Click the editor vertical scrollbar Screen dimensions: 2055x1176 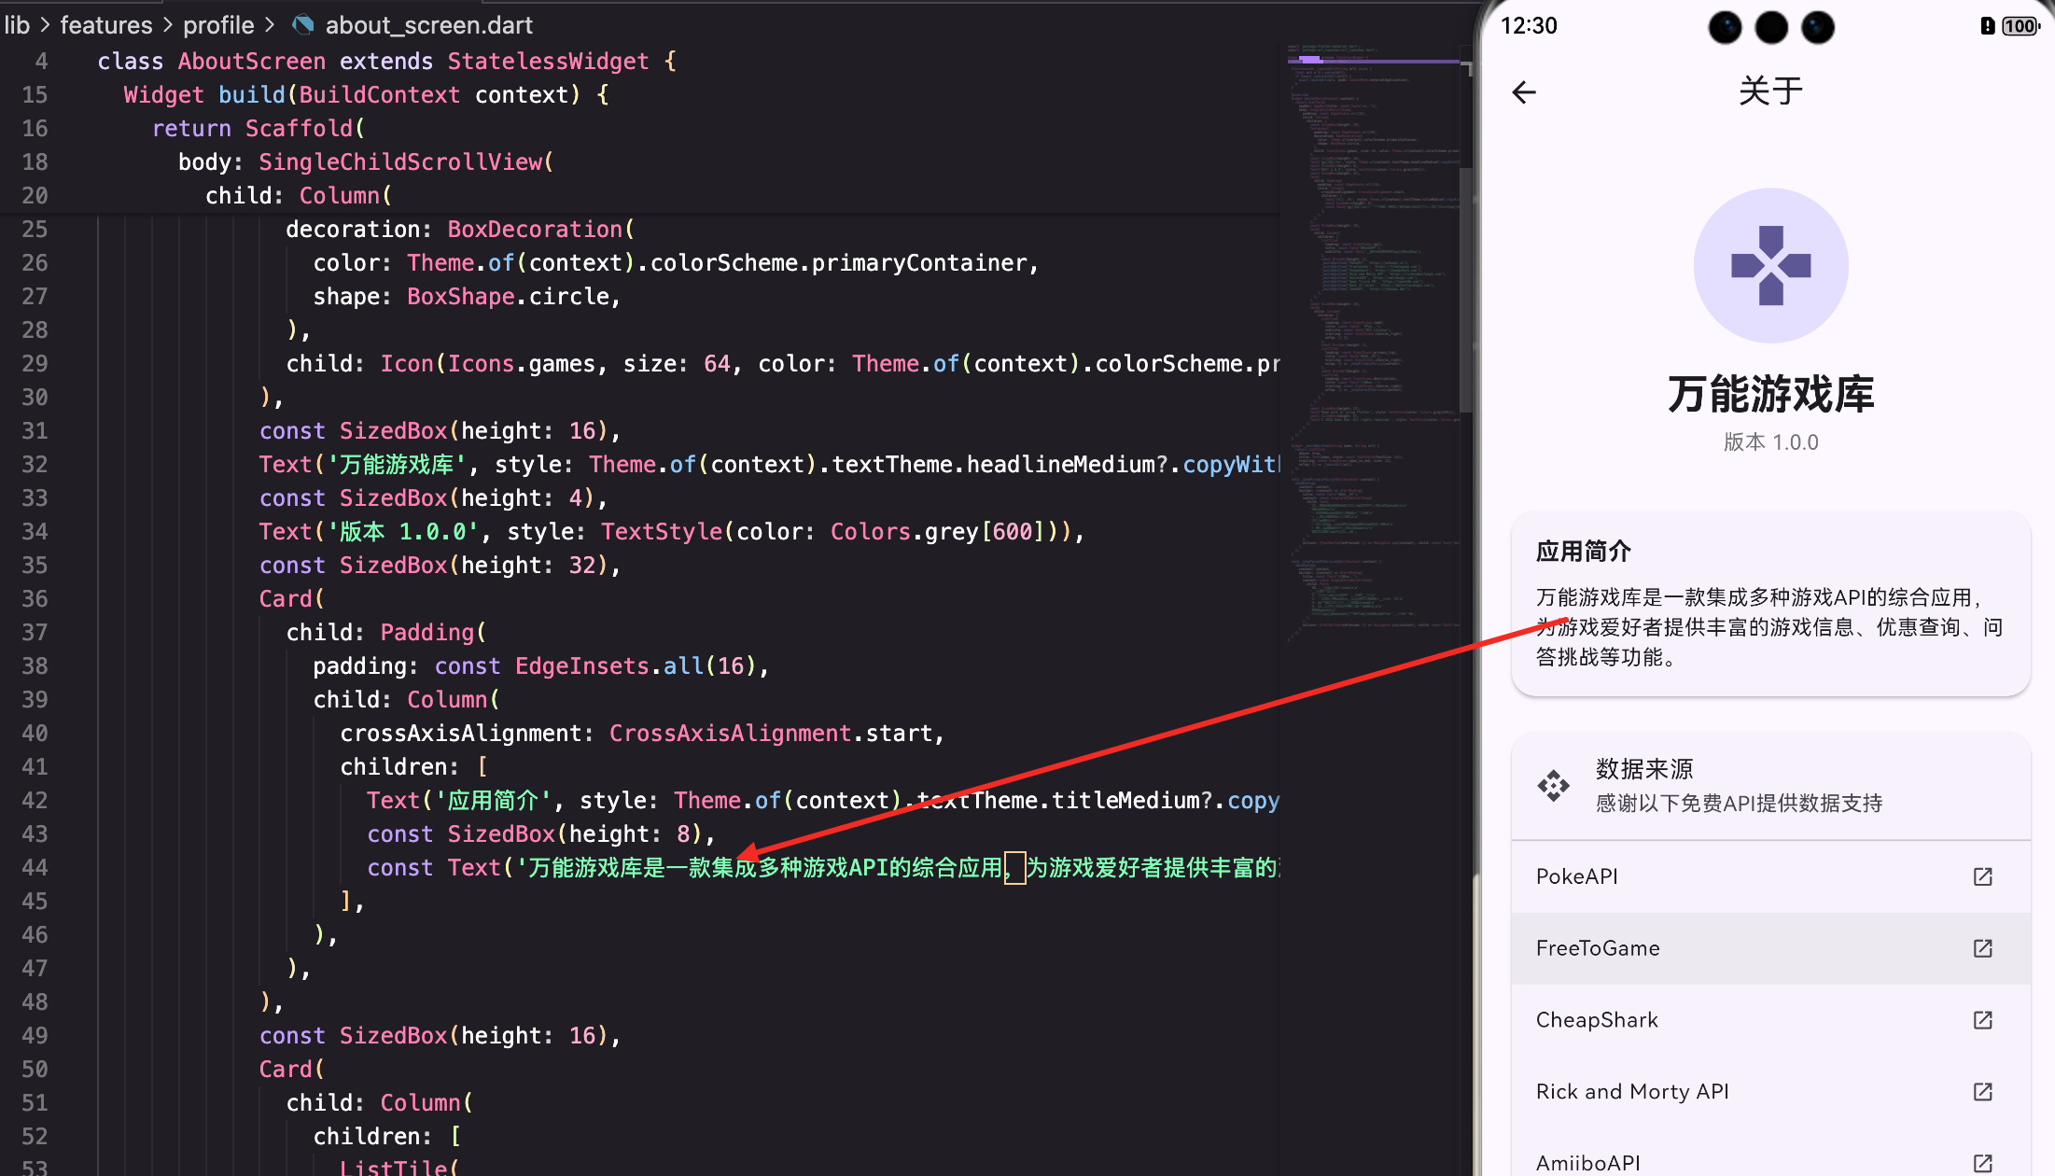click(1466, 289)
